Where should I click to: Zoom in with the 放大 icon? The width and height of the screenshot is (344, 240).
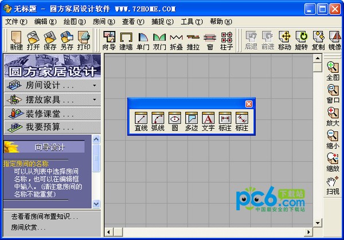(x=333, y=117)
